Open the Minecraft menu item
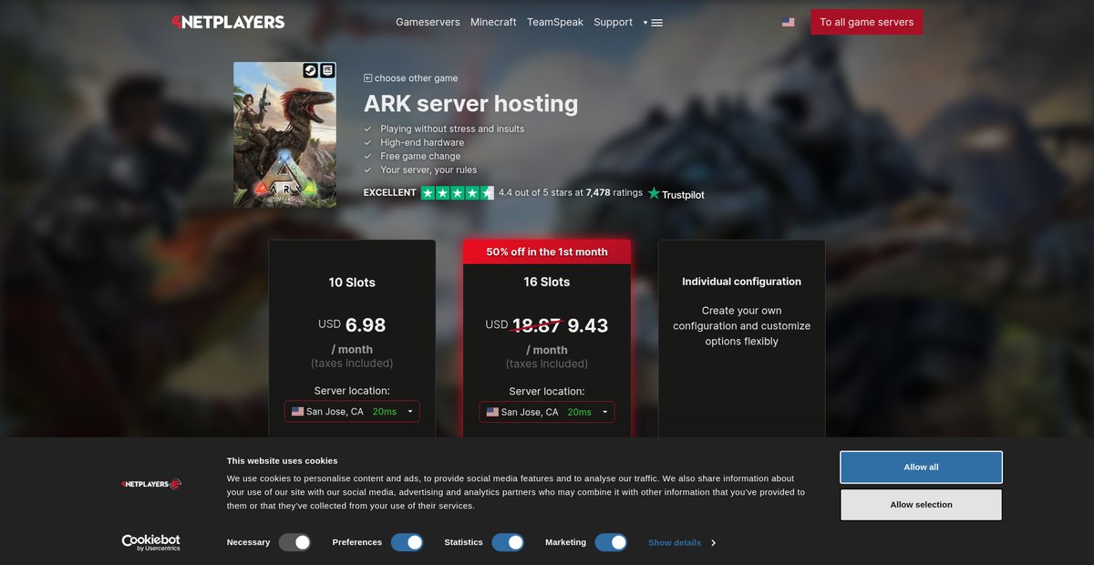This screenshot has width=1094, height=565. (493, 22)
